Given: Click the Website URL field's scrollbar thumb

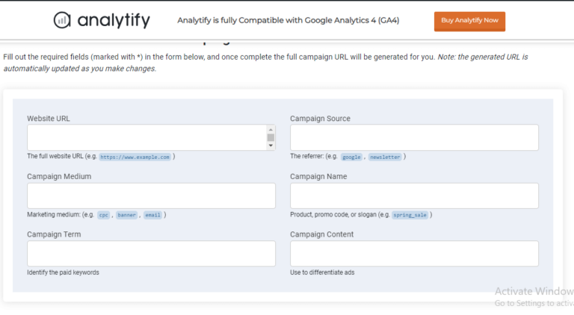Looking at the screenshot, I should click(x=271, y=137).
